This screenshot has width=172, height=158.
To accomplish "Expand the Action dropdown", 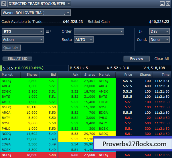I will tap(40, 40).
